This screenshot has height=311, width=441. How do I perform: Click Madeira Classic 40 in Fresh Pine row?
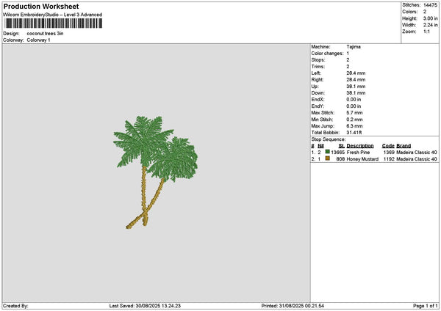pyautogui.click(x=417, y=153)
